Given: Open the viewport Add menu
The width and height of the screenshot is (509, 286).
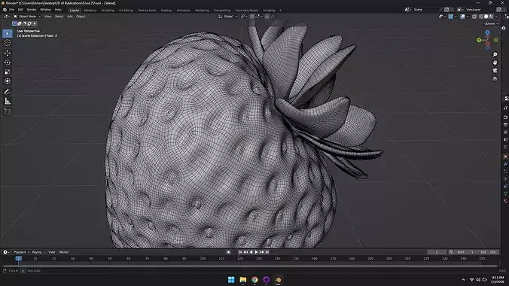Looking at the screenshot, I should tap(70, 17).
